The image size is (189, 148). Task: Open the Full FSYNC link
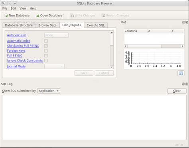tap(15, 56)
